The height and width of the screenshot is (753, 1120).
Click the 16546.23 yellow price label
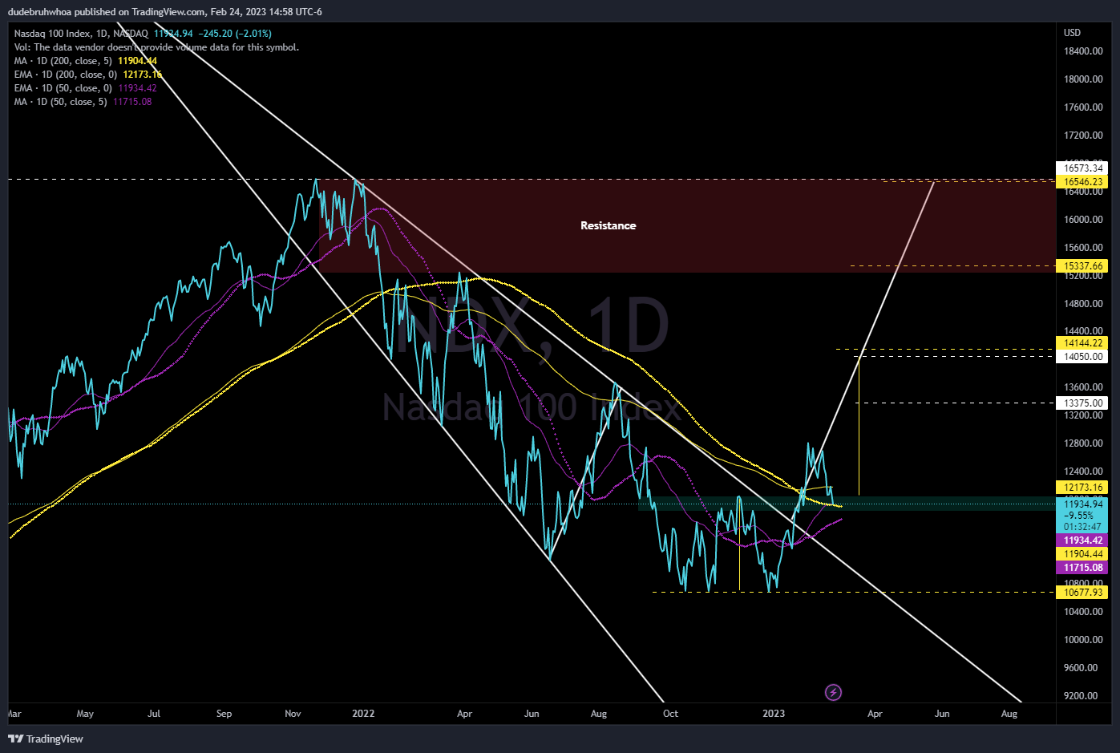click(x=1082, y=182)
